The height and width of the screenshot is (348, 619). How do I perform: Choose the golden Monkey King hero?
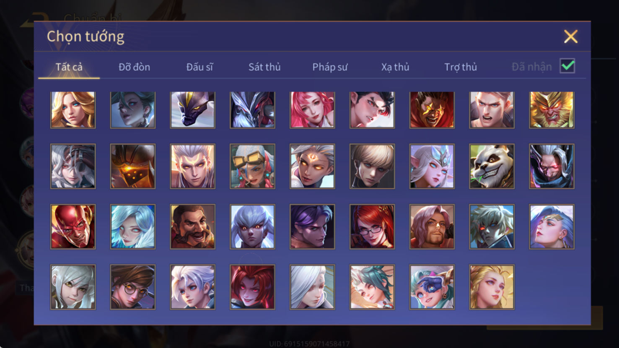click(x=552, y=110)
